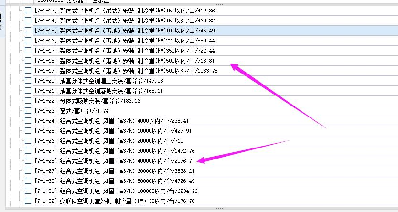Check the box beside 7-1-26
The height and width of the screenshot is (212, 398).
tap(28, 141)
